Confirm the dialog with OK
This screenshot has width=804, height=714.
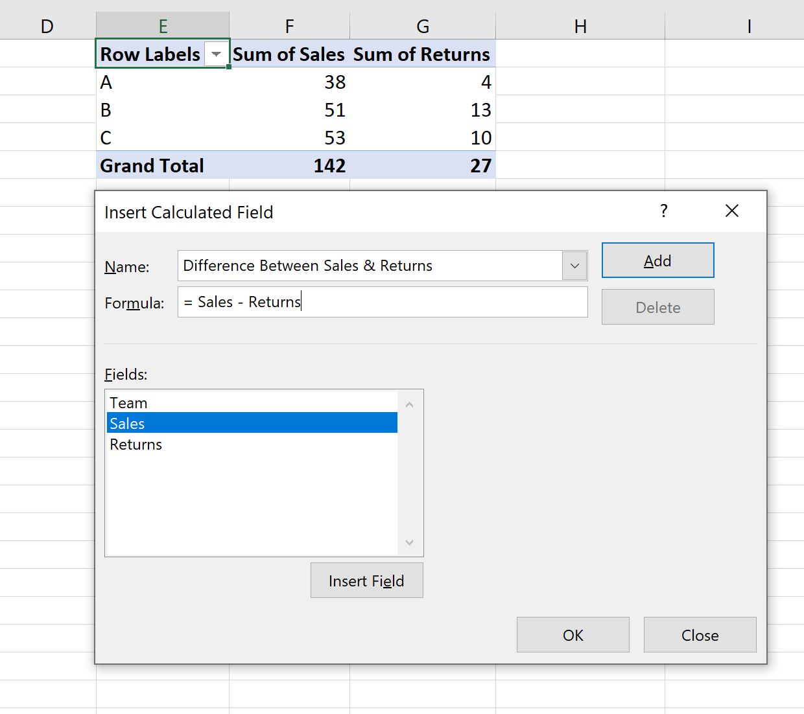coord(573,635)
